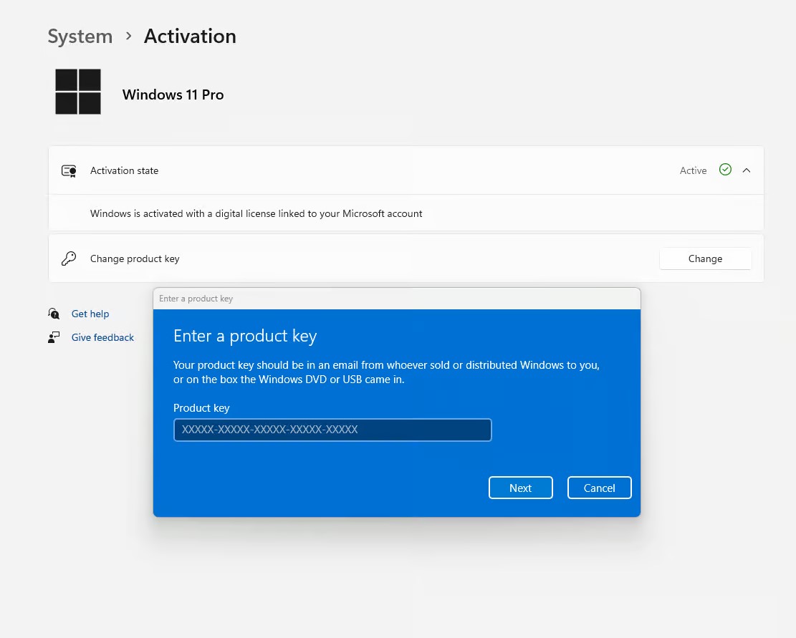796x638 pixels.
Task: Click the Get help headset icon
Action: click(54, 314)
